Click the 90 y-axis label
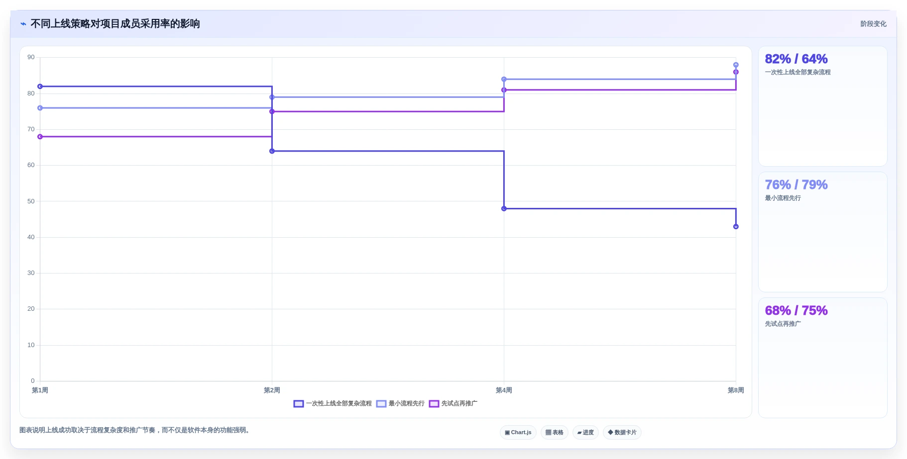Screen dimensions: 907x459 point(31,57)
